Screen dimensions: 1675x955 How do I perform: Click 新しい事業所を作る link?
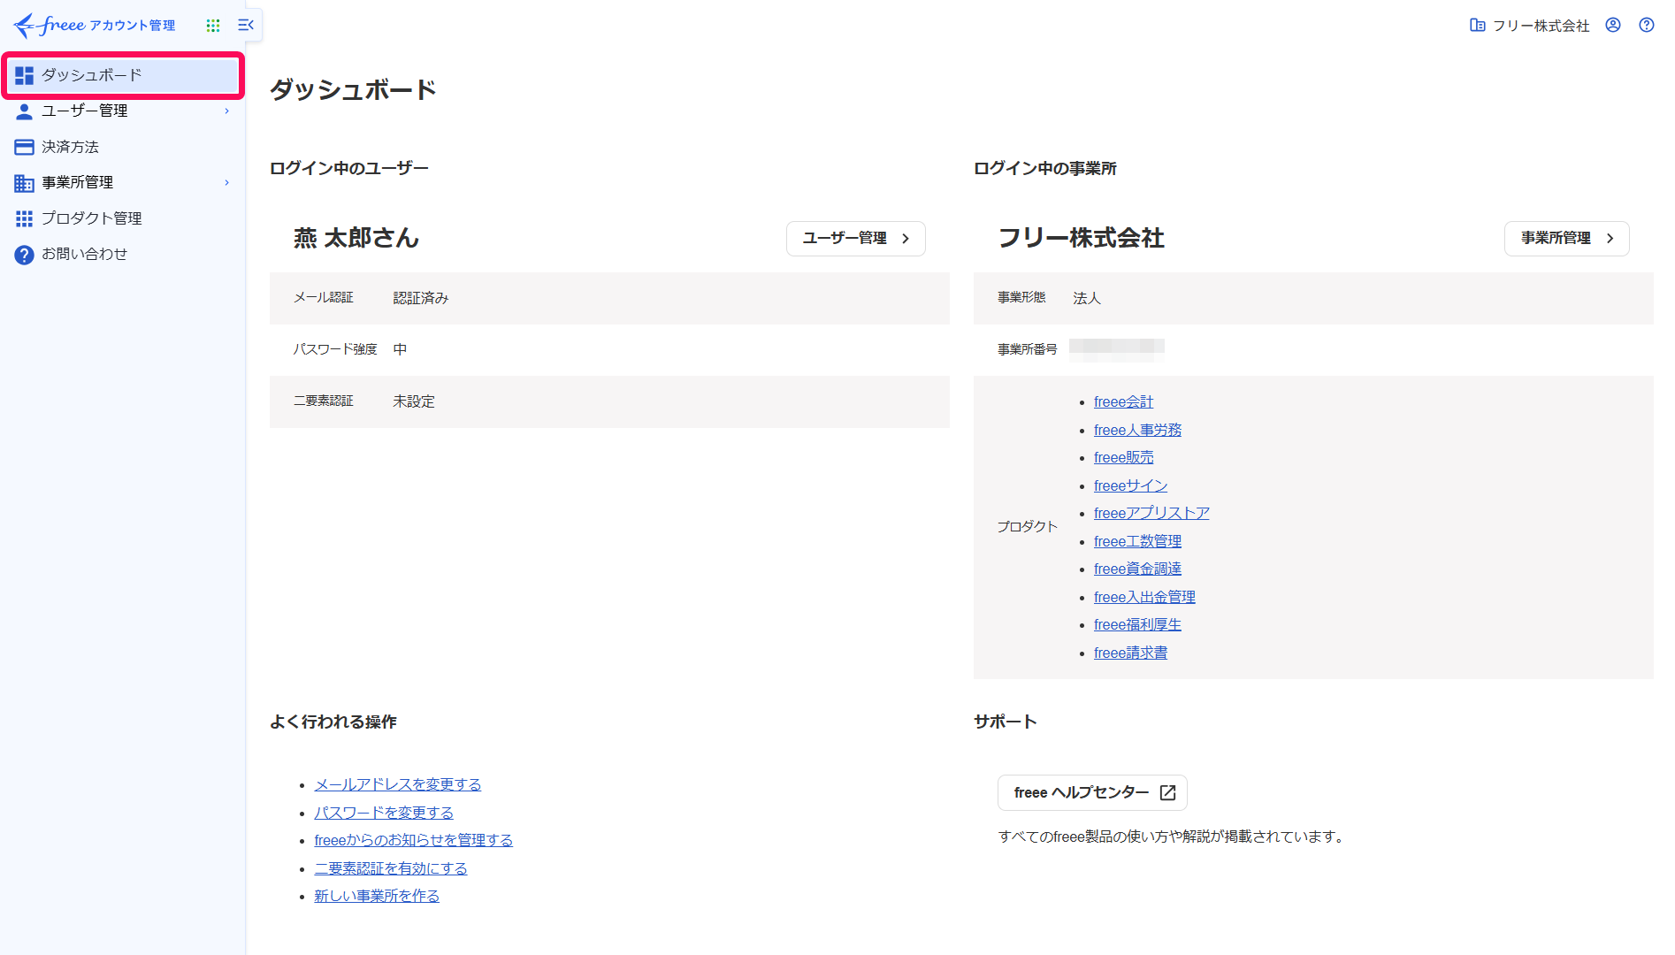point(377,897)
